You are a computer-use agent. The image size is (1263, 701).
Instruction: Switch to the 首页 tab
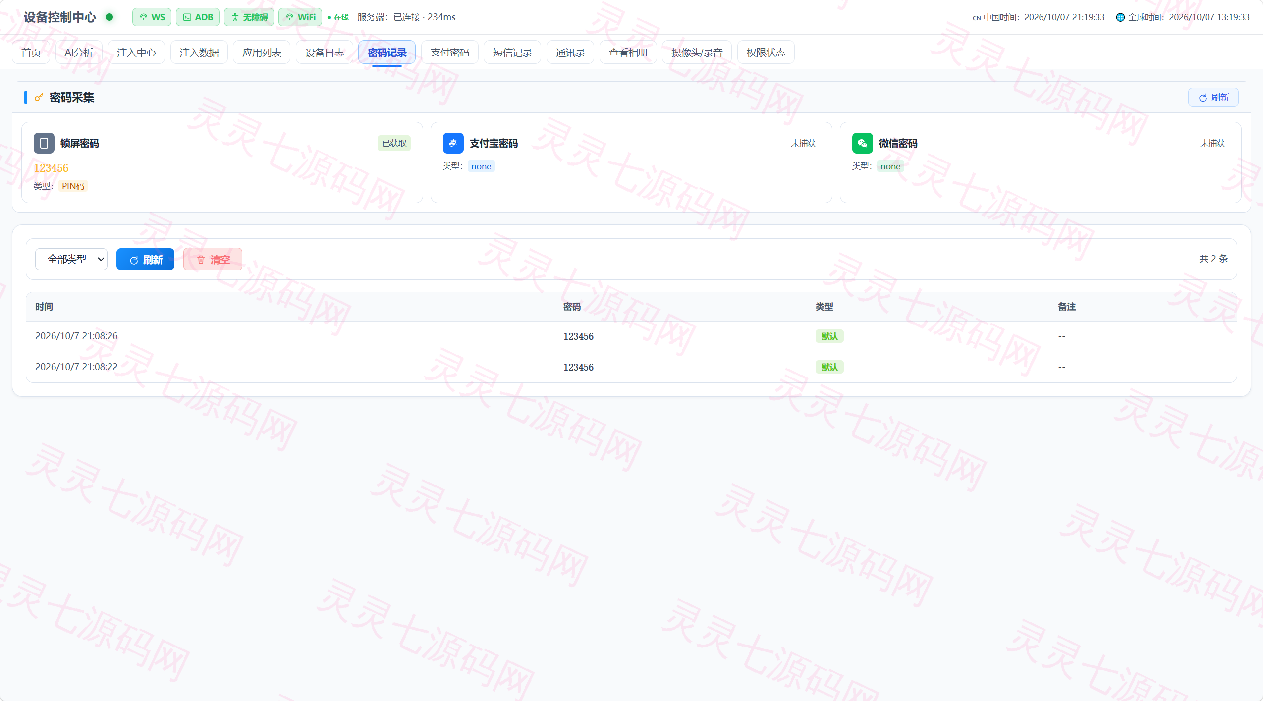[x=31, y=52]
